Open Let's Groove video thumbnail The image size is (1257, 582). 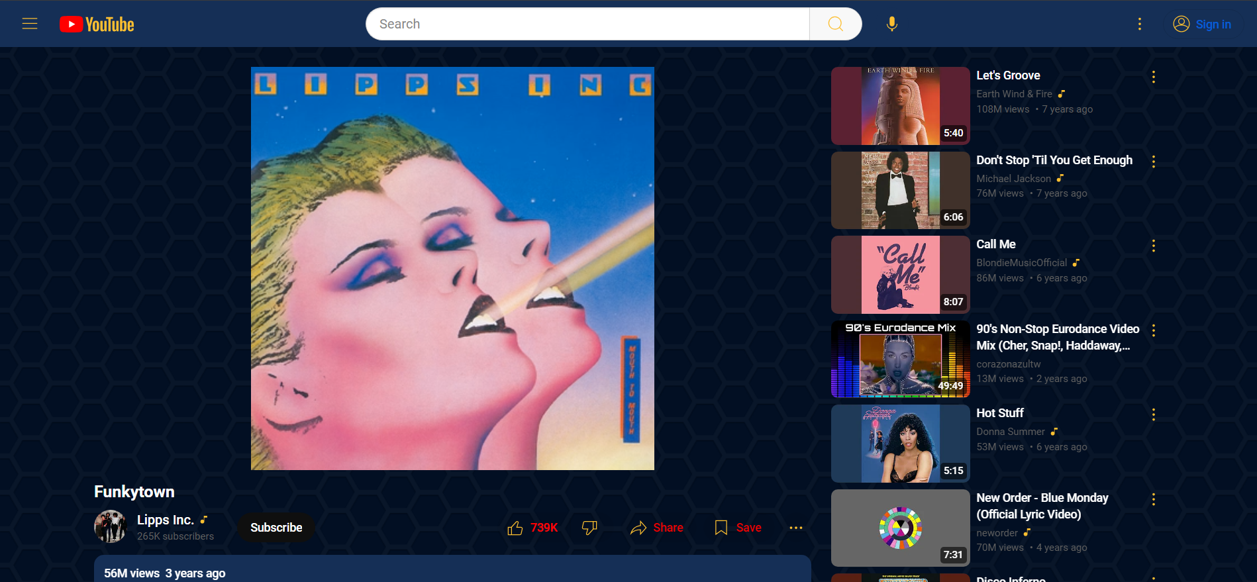pos(901,106)
